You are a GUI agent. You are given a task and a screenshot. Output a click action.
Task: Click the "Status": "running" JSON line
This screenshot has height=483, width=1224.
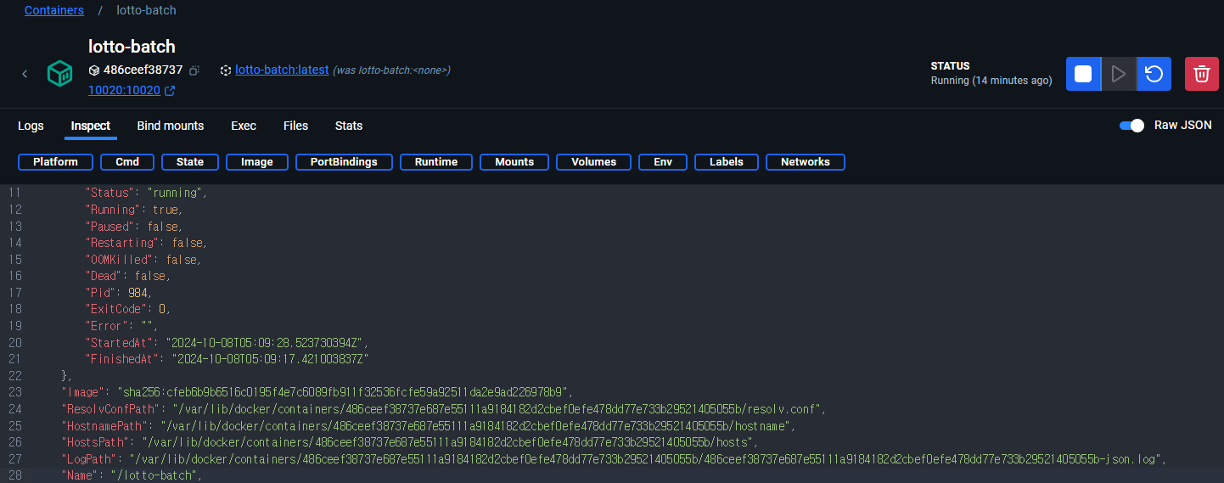pyautogui.click(x=146, y=194)
